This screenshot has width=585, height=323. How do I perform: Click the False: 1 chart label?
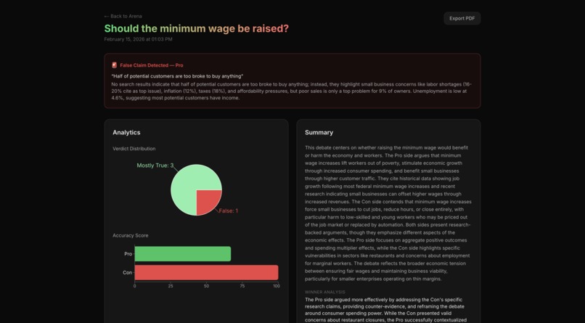coord(229,210)
